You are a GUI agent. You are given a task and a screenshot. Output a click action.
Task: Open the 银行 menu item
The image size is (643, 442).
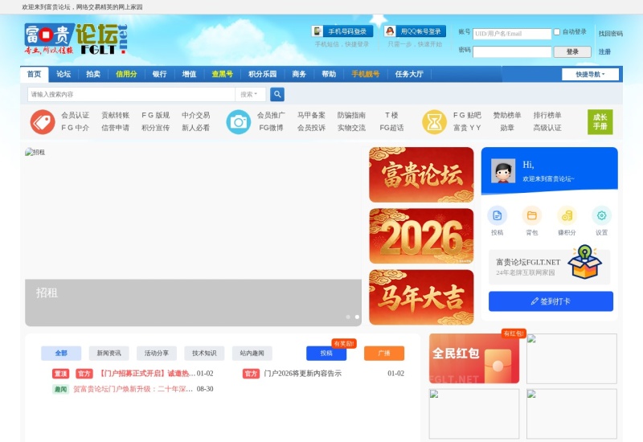[159, 74]
